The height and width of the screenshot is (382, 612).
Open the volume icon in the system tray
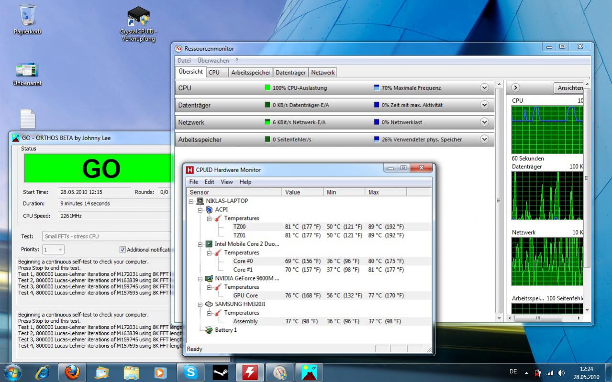point(561,373)
